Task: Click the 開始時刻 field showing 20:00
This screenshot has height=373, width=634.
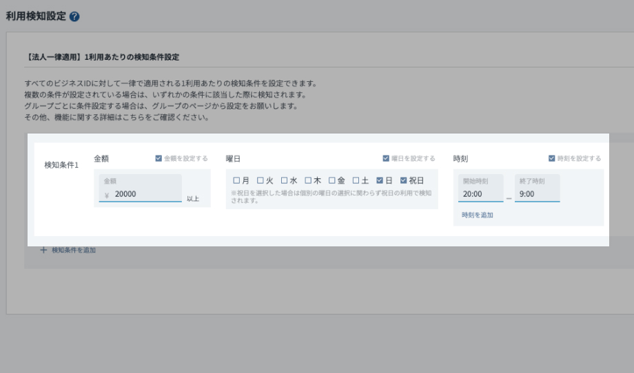Action: [x=480, y=194]
